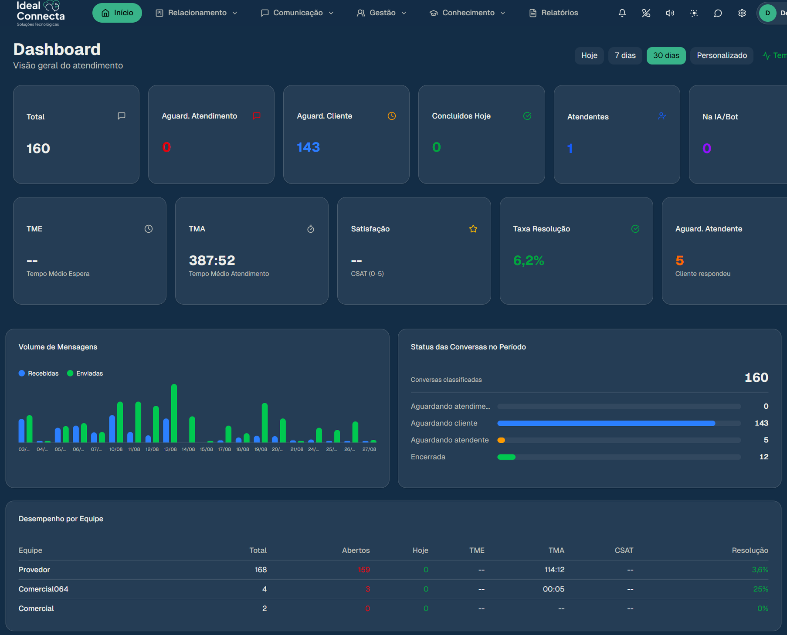This screenshot has height=635, width=787.
Task: Click the clock icon on Aguard. Cliente card
Action: pos(392,116)
